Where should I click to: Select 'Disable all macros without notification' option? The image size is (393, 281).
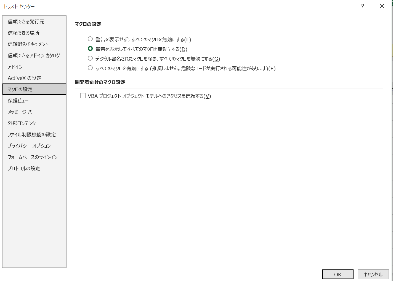pos(90,39)
